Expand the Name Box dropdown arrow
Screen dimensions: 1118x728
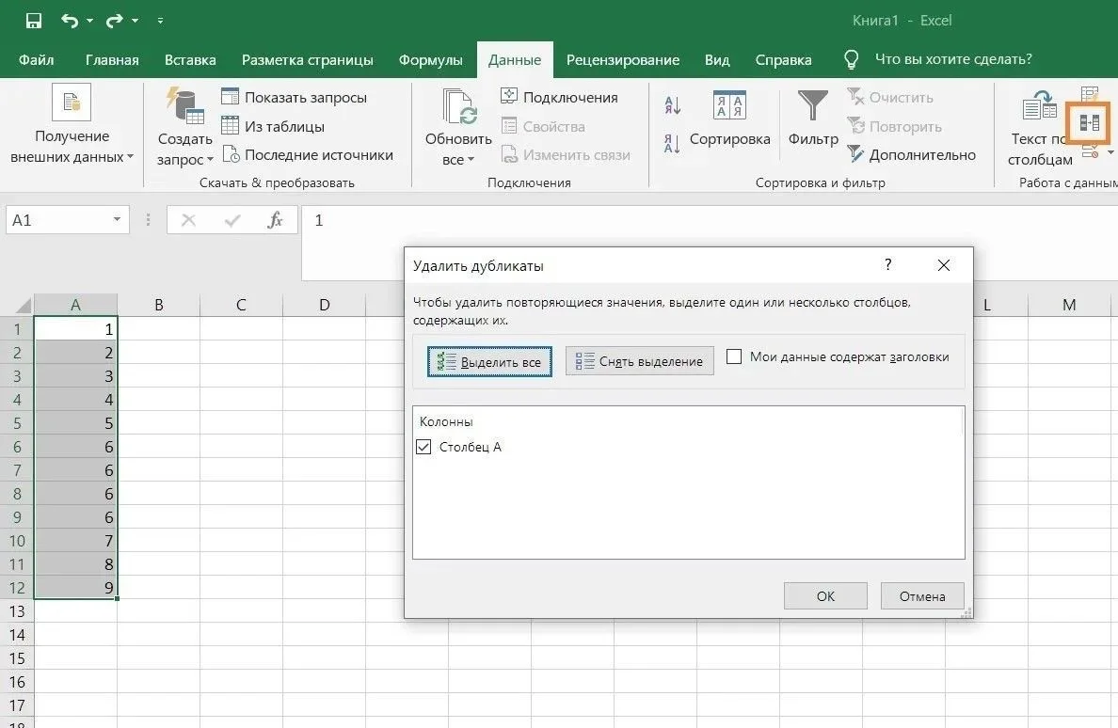117,220
